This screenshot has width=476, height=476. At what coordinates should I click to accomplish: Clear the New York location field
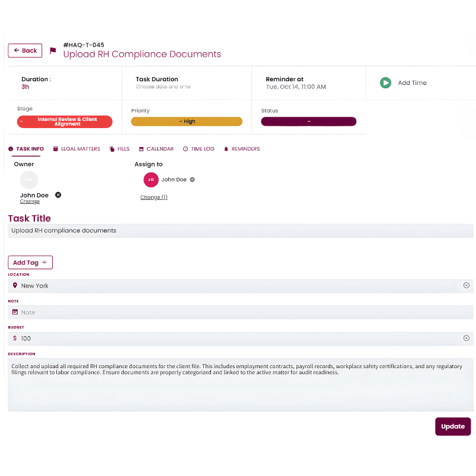pyautogui.click(x=466, y=286)
